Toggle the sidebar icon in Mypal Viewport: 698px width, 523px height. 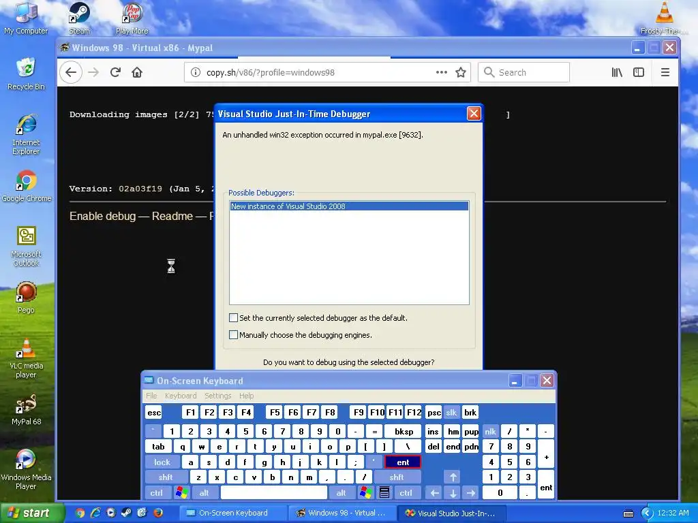click(638, 72)
